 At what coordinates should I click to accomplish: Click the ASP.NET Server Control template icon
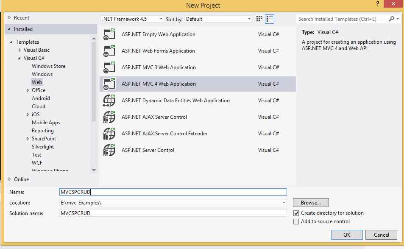pyautogui.click(x=109, y=150)
